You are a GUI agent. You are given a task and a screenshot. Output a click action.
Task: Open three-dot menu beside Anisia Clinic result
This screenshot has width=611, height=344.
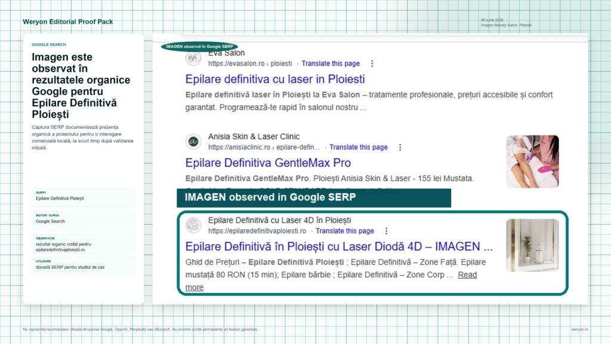(400, 148)
